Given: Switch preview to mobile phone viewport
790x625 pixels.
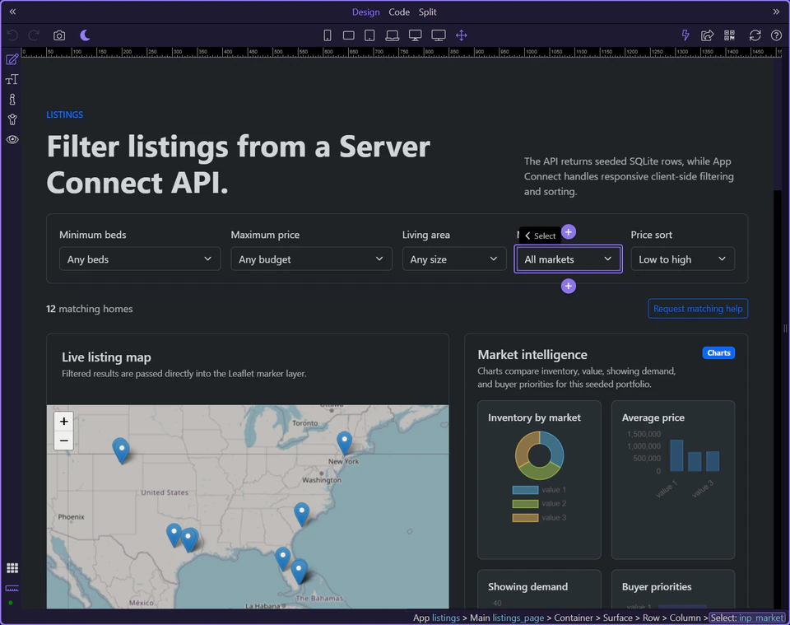Looking at the screenshot, I should (327, 35).
